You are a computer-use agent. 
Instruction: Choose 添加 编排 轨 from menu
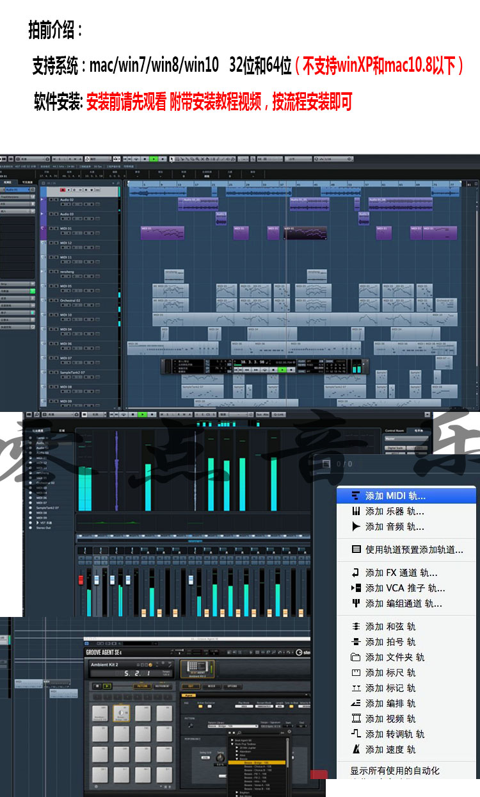click(406, 703)
